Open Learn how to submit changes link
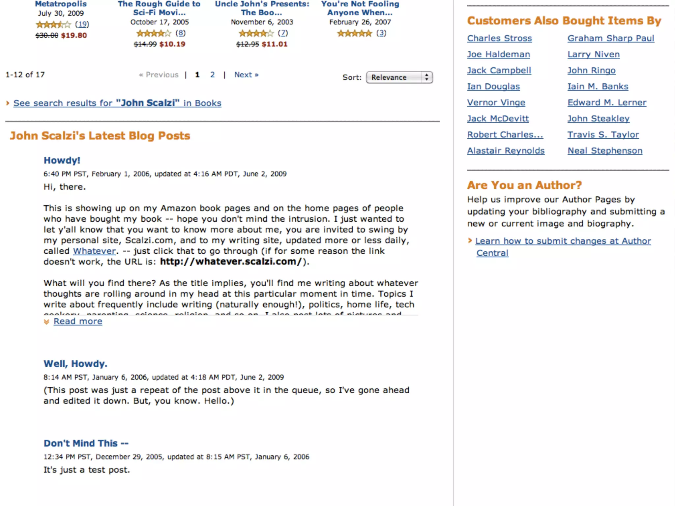675x506 pixels. [x=563, y=241]
